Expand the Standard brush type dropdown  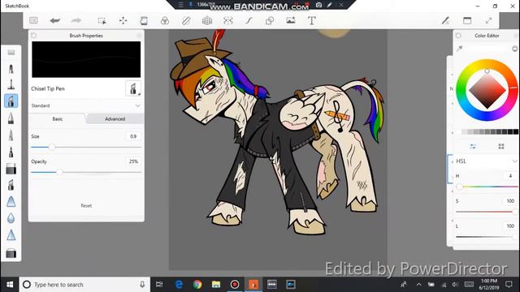[86, 105]
